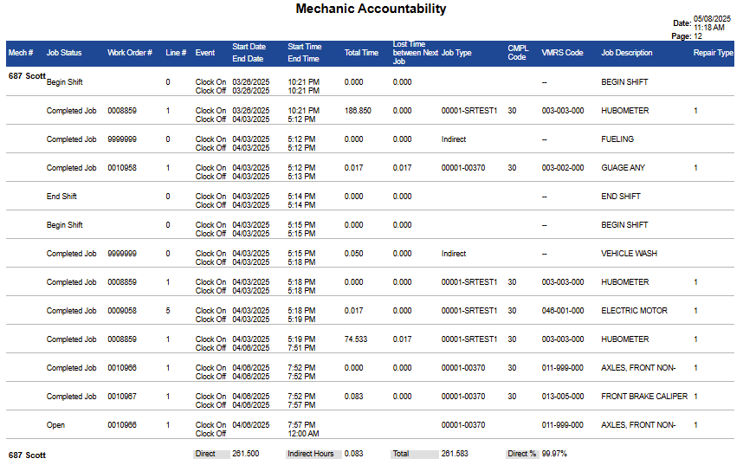
Task: Select work order number 0010967
Action: click(x=122, y=397)
